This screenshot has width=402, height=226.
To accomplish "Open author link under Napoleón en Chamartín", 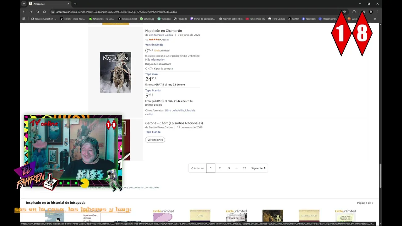I will point(161,35).
